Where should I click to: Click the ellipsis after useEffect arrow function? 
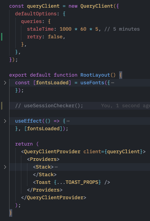(x=68, y=121)
